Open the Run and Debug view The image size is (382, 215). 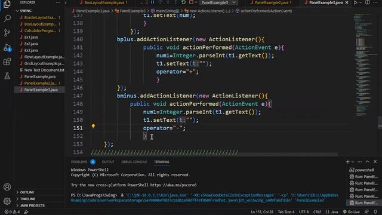click(x=7, y=47)
